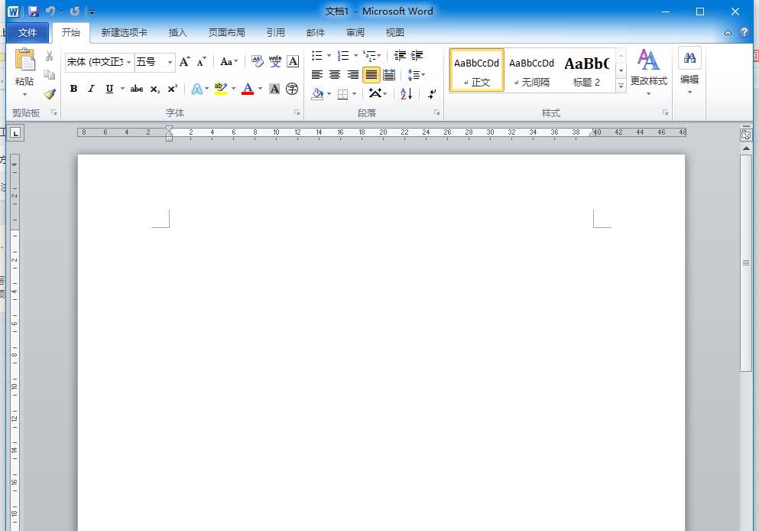Save the document from quick access toolbar

(x=33, y=11)
